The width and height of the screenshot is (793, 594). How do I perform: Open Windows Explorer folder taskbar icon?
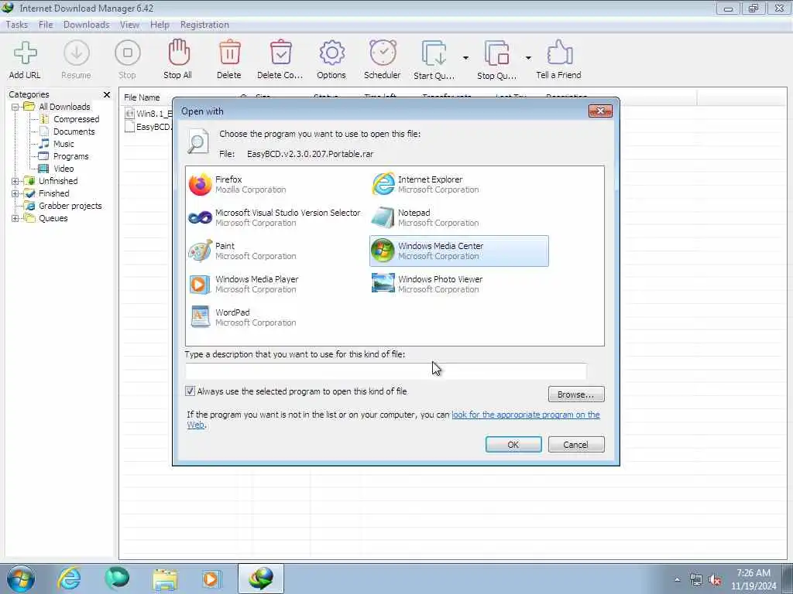[165, 579]
